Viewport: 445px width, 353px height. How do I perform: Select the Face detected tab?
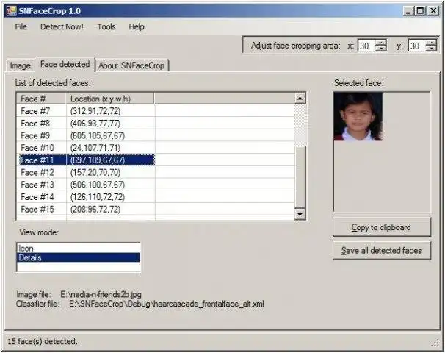coord(65,64)
